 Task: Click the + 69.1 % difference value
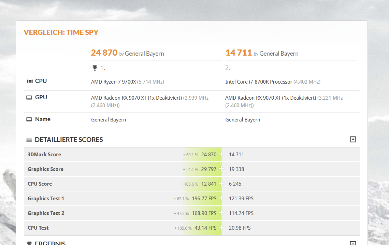pos(190,155)
